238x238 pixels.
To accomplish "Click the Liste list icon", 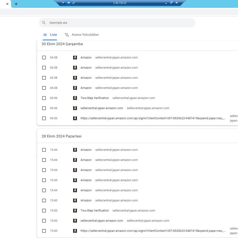I will (45, 35).
